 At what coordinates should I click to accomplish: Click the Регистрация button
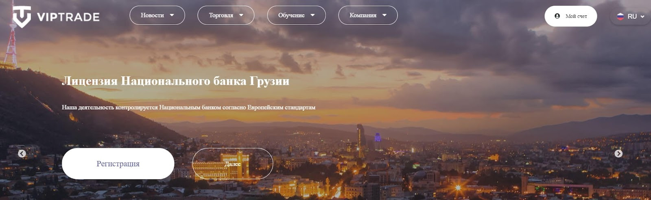118,163
